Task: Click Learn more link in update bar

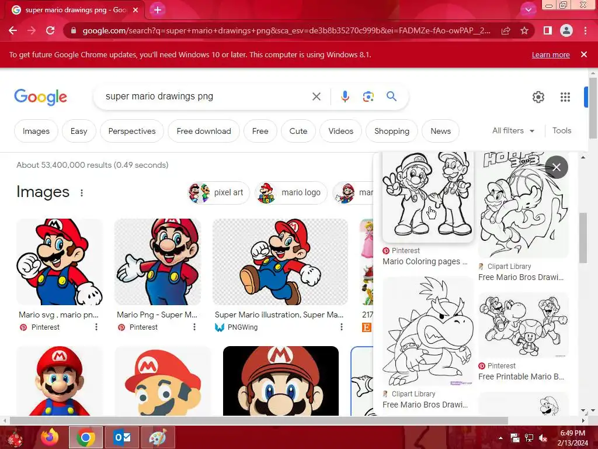Action: click(551, 54)
